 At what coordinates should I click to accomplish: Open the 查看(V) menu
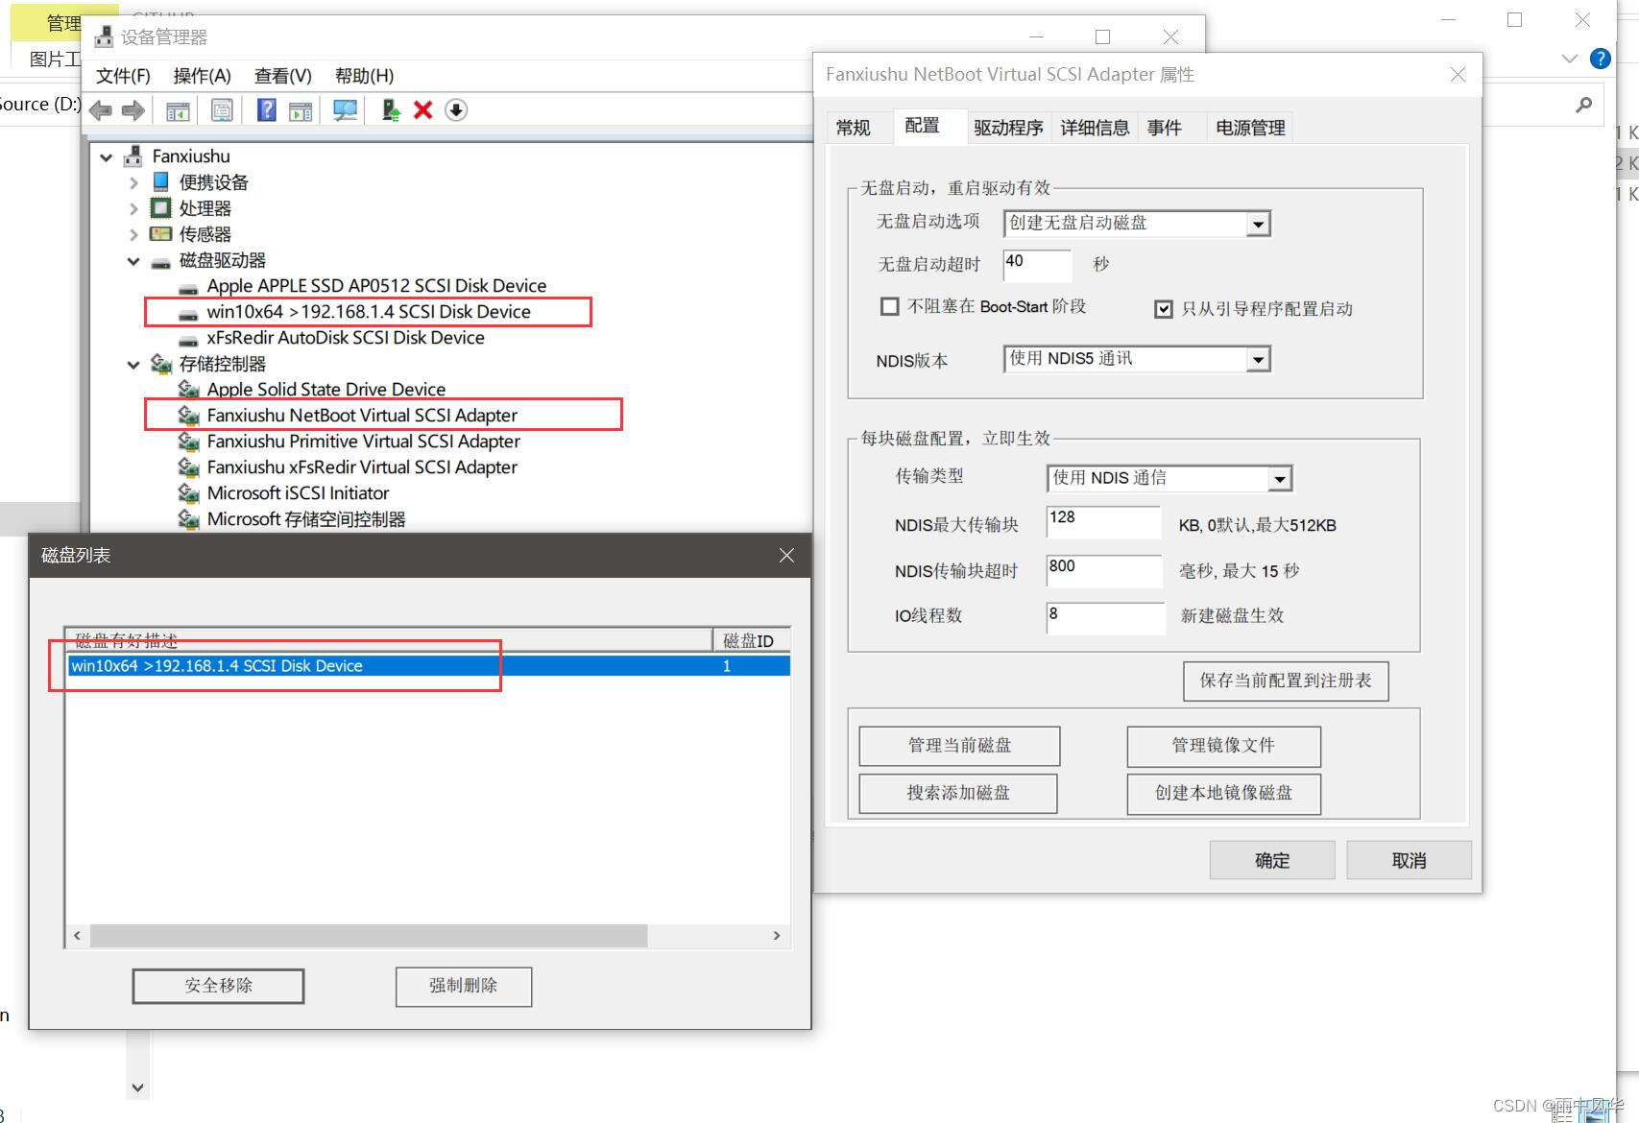[282, 76]
